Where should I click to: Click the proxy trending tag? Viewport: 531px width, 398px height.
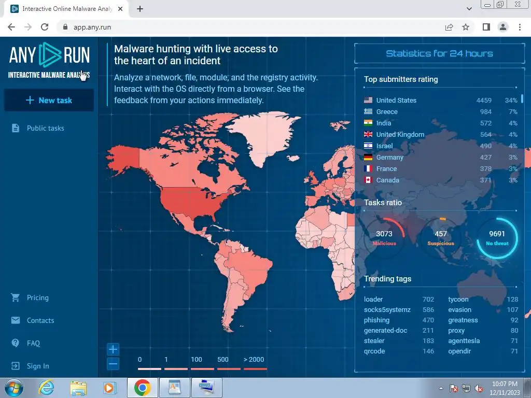[x=456, y=331]
